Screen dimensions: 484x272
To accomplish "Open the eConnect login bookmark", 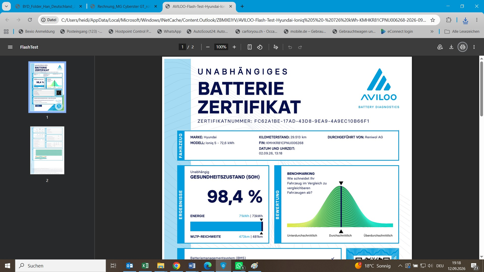I will pyautogui.click(x=397, y=31).
